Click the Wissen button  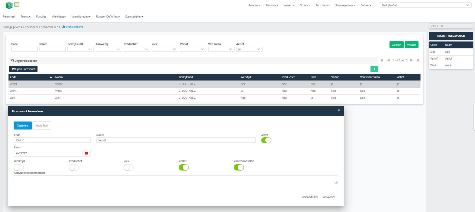click(411, 45)
